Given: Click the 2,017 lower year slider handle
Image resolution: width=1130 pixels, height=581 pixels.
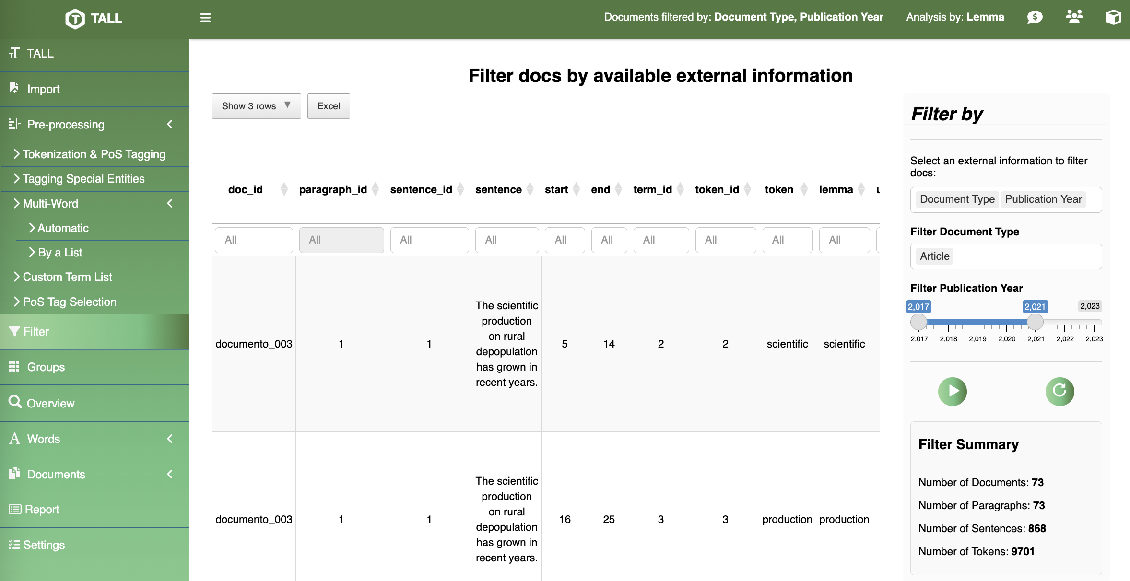Looking at the screenshot, I should pyautogui.click(x=918, y=322).
